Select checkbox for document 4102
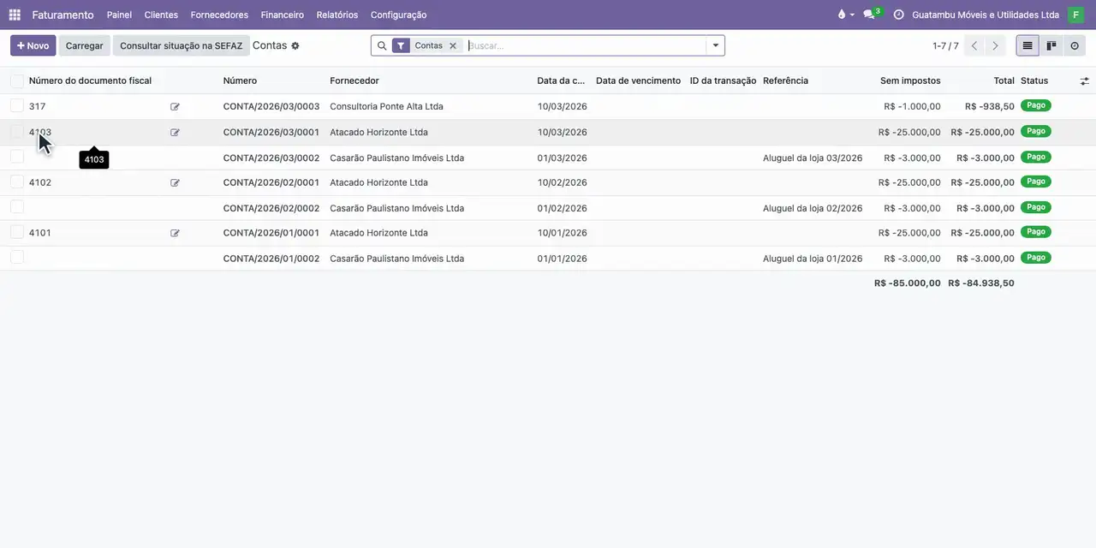1096x548 pixels. point(17,182)
